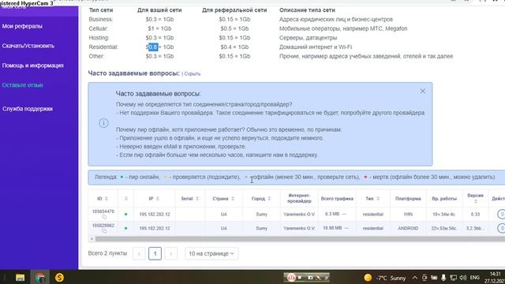This screenshot has height=284, width=505.
Task: Click IP 195.182.202.12 in the WIN row
Action: (155, 214)
